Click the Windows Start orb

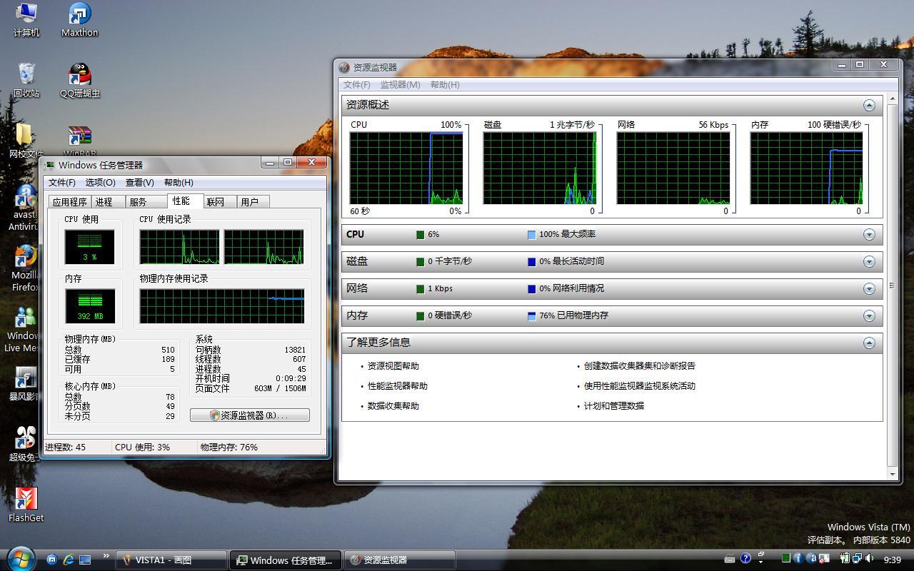(19, 558)
